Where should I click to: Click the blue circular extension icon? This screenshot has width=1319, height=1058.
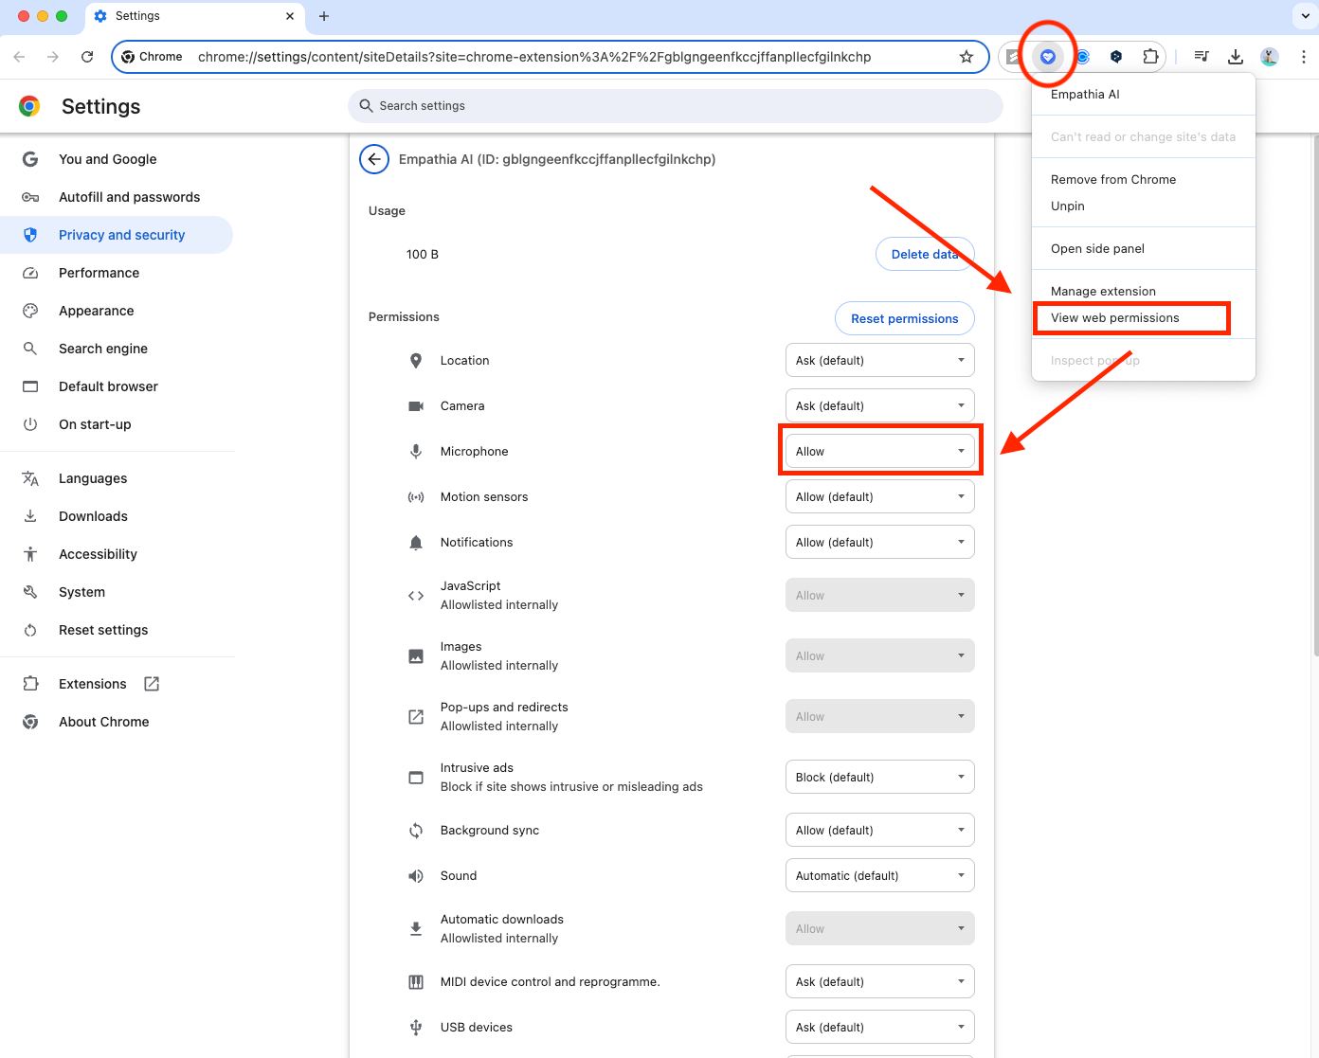point(1082,57)
